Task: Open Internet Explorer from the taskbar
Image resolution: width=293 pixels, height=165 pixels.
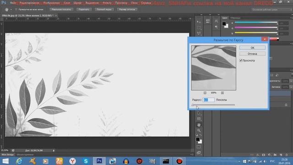Action: coord(19,161)
